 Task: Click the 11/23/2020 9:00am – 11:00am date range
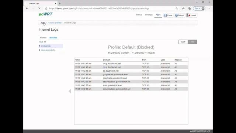131,53
